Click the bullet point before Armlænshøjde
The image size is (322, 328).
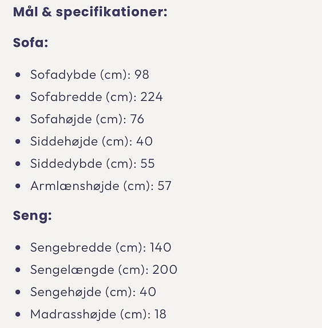tap(18, 186)
